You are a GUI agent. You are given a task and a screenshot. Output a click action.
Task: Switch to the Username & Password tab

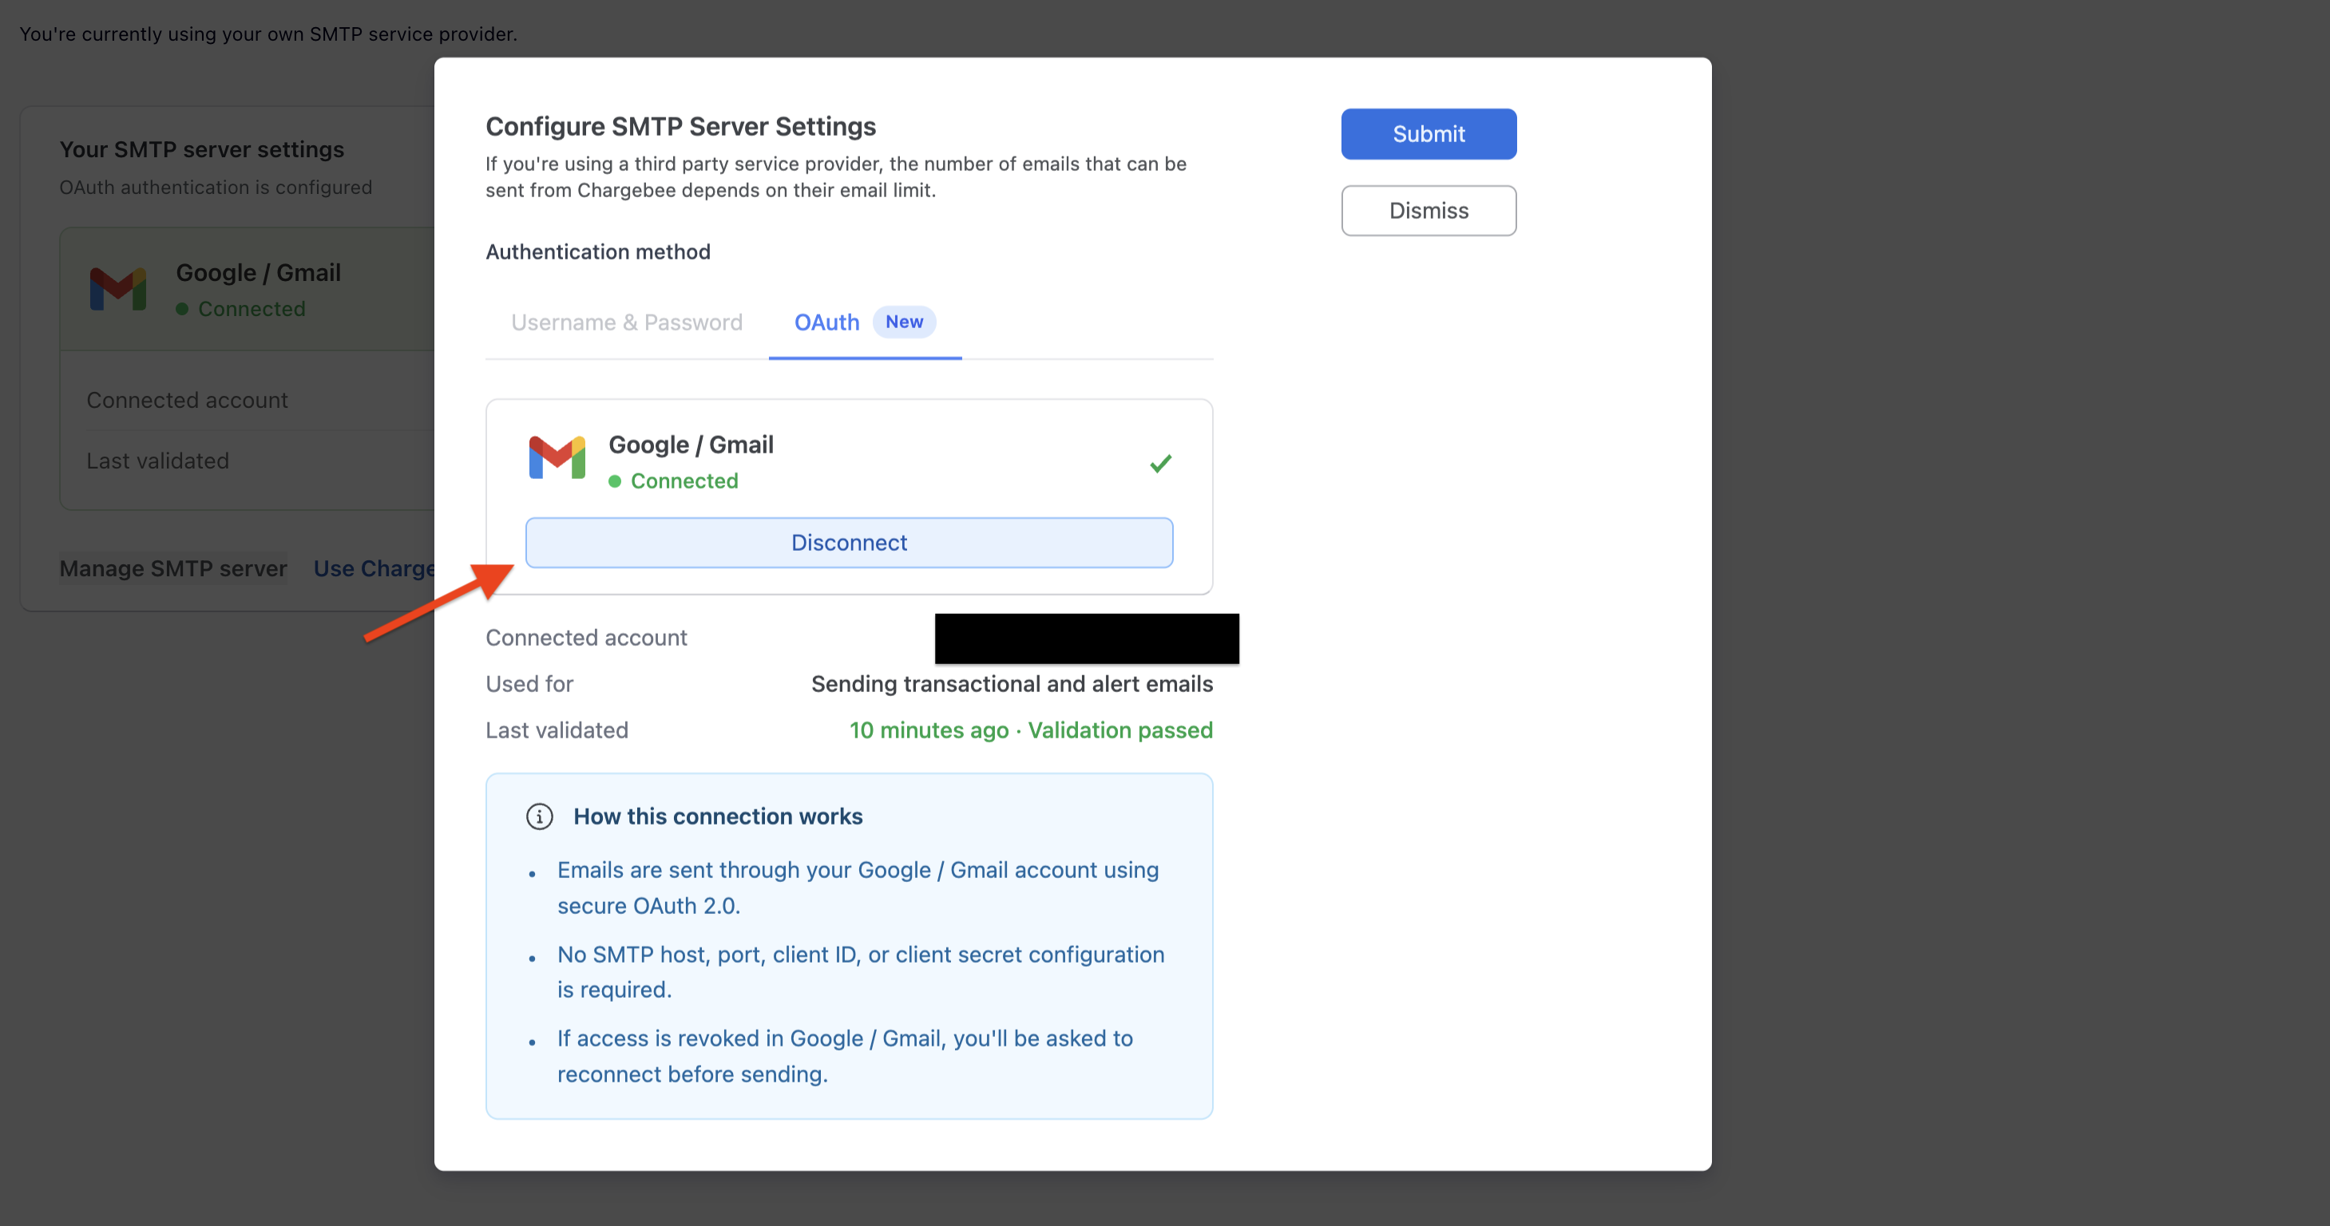[x=627, y=322]
